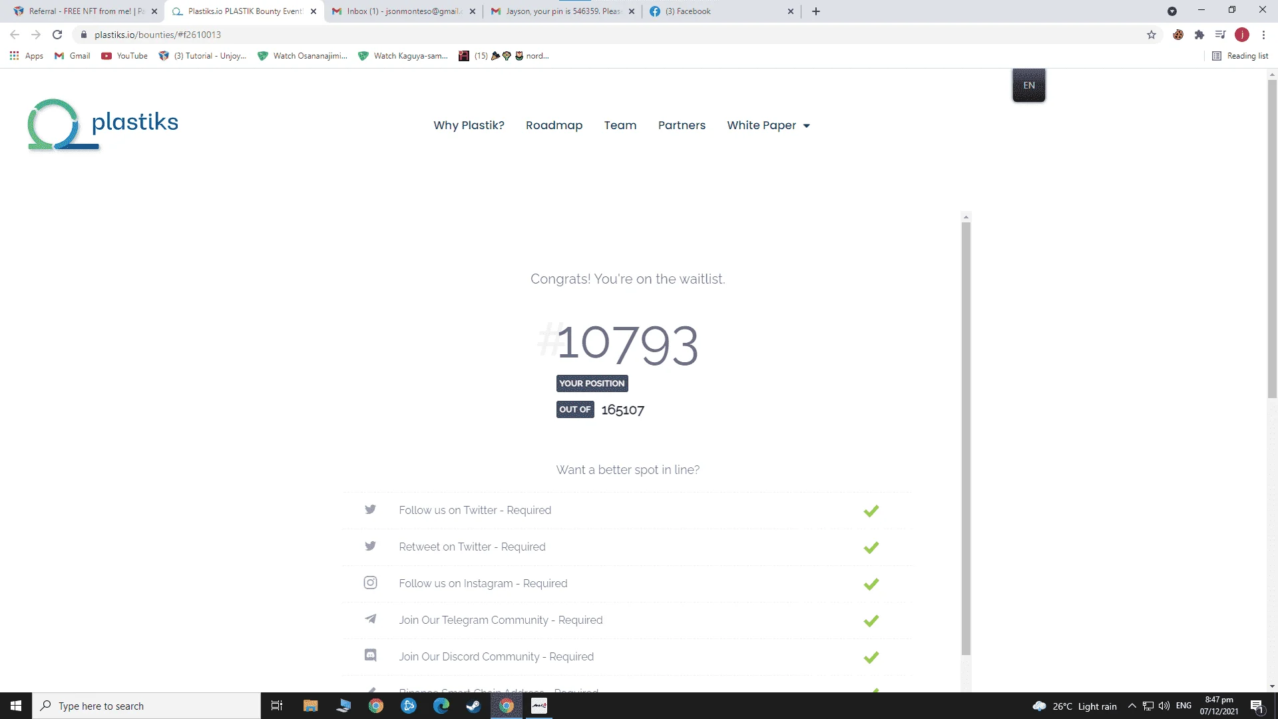Viewport: 1278px width, 719px height.
Task: Click checkmark for Join Our Discord Community
Action: [x=871, y=657]
